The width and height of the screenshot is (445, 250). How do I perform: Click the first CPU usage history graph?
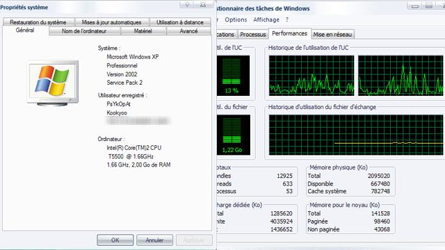(x=311, y=76)
